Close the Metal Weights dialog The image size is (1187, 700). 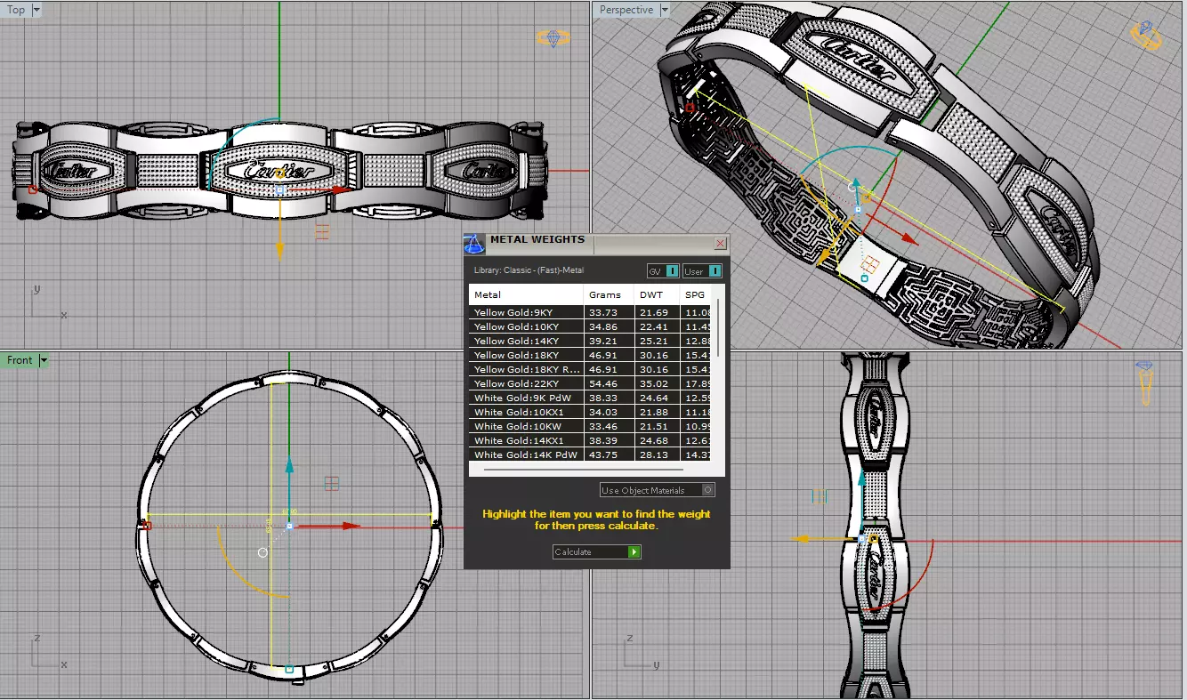click(721, 243)
